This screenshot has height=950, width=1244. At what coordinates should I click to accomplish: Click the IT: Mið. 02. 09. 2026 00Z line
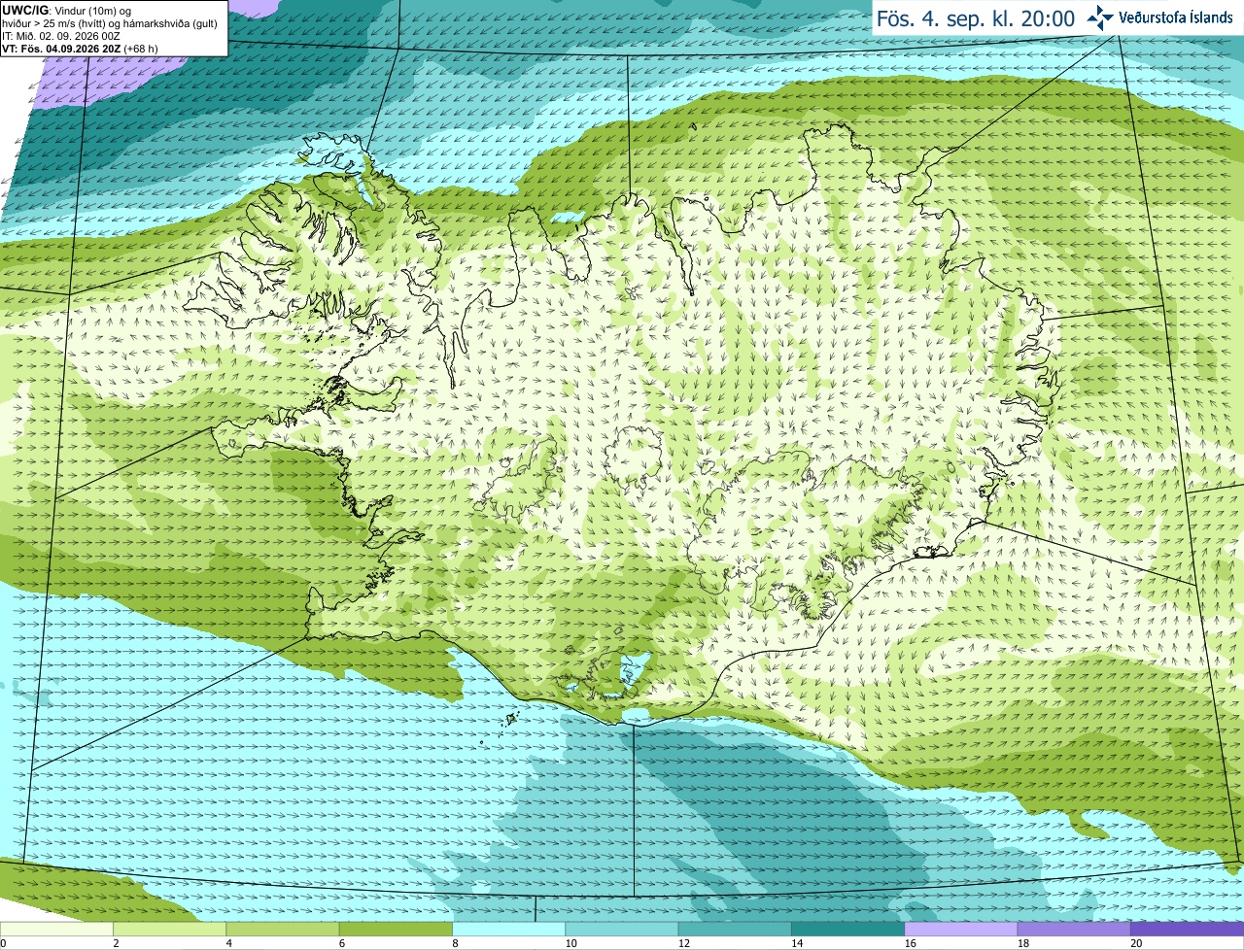[61, 36]
